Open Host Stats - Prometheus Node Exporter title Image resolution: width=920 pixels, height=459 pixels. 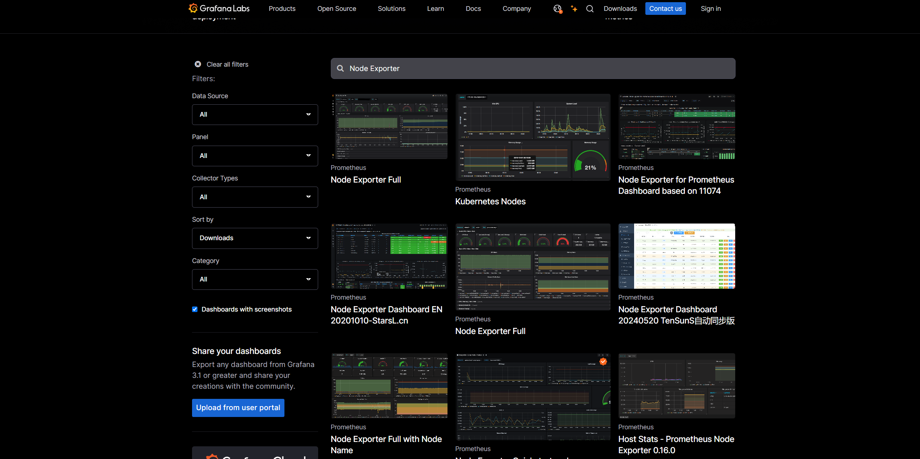676,445
